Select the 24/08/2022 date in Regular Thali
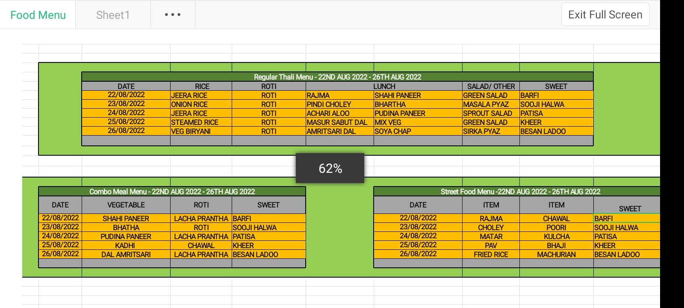Image resolution: width=684 pixels, height=308 pixels. click(126, 113)
